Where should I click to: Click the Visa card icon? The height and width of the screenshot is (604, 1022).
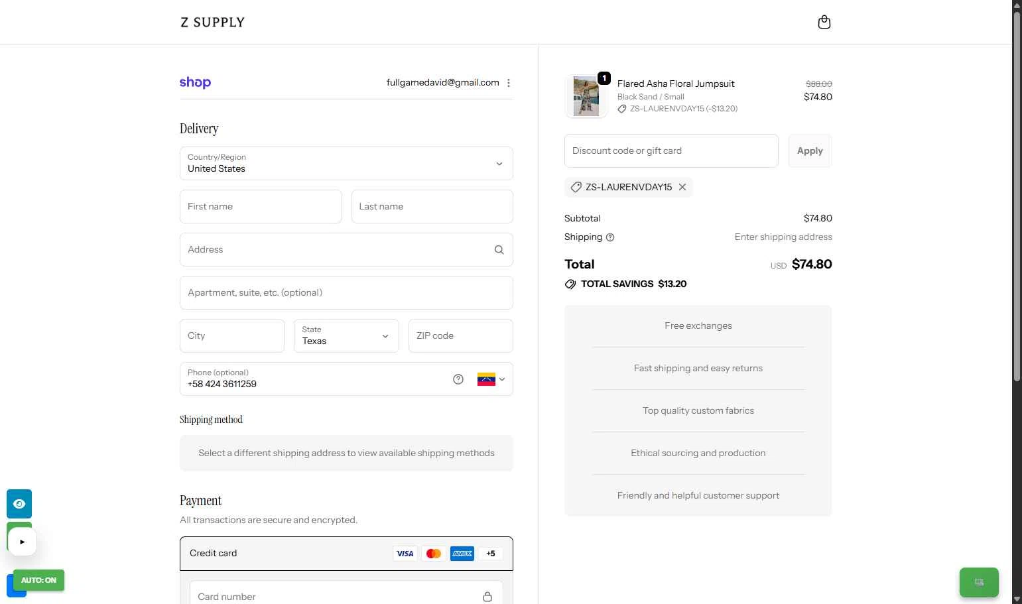[405, 554]
